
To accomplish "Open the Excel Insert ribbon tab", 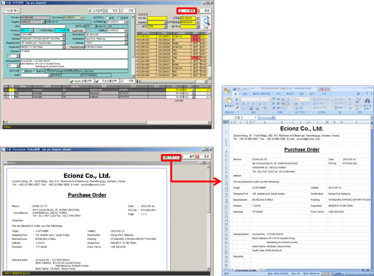I will click(x=245, y=94).
